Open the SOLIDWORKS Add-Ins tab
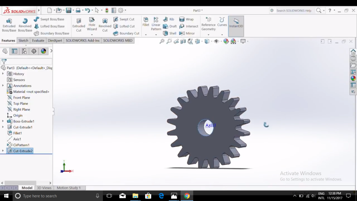 point(82,40)
